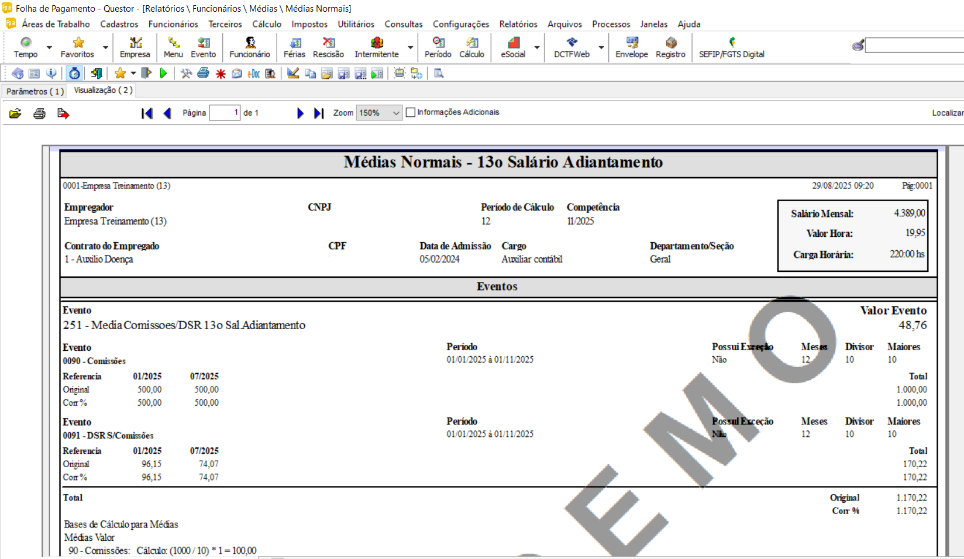Go to the first report page

coord(147,113)
